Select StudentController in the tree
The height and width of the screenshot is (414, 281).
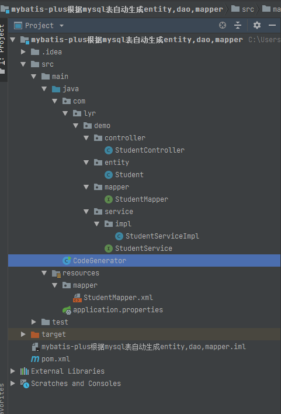click(x=150, y=150)
